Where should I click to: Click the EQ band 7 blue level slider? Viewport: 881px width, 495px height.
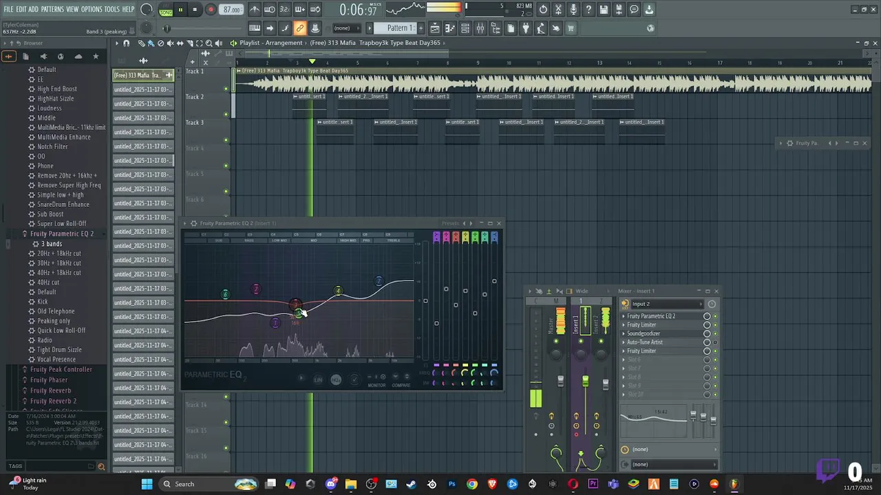click(x=494, y=280)
